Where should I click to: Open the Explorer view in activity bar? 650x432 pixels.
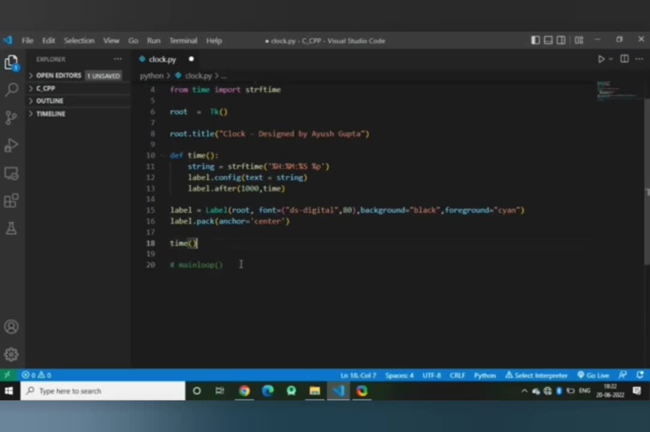(x=11, y=62)
